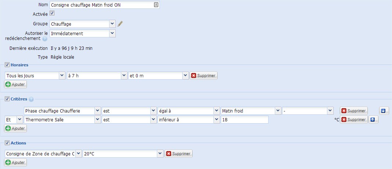The image size is (392, 169).
Task: Uncheck the Horaires section checkbox
Action: [7, 65]
